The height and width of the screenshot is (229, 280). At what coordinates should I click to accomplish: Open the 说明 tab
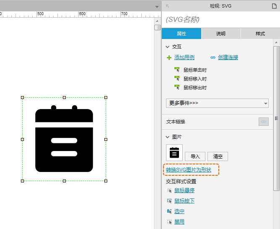tap(221, 34)
